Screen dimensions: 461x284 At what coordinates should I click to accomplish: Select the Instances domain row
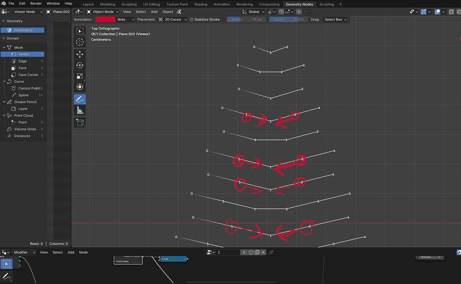(x=22, y=136)
